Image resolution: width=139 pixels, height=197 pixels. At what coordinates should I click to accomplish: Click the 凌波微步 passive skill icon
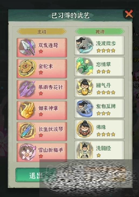pyautogui.click(x=84, y=45)
